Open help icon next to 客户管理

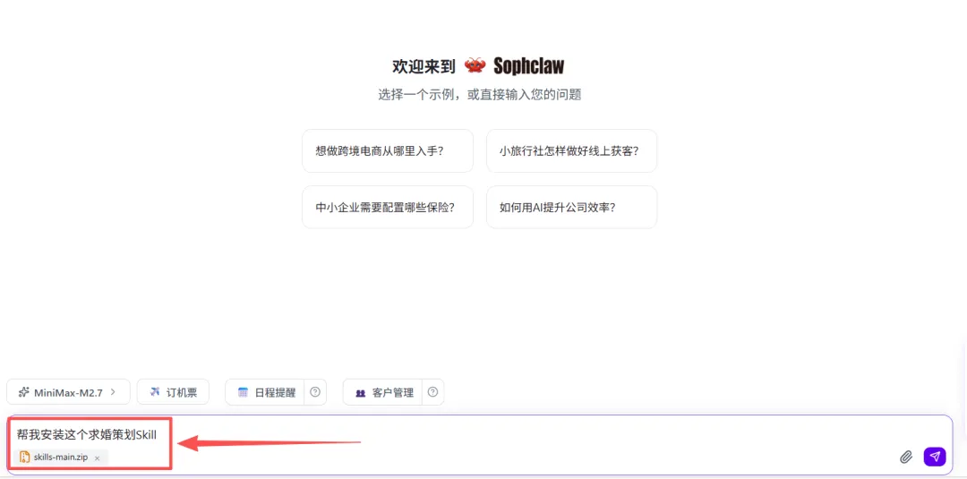point(433,392)
